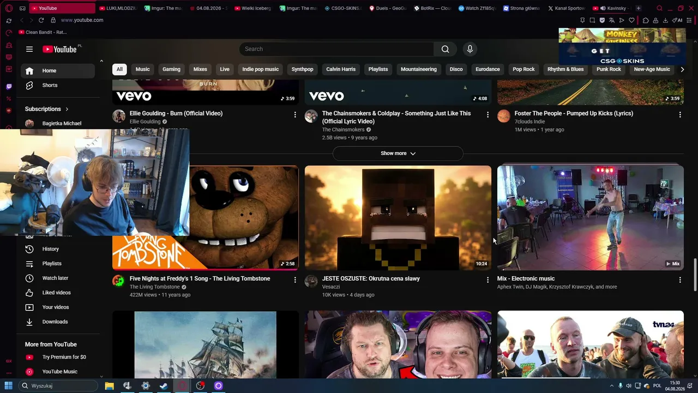Viewport: 698px width, 393px height.
Task: Select the Indie pop music chip
Action: (261, 69)
